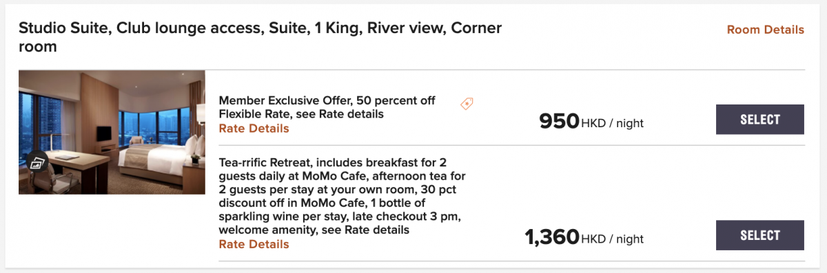Screen dimensions: 827x273
Task: Click the 950 price amount
Action: [x=559, y=121]
